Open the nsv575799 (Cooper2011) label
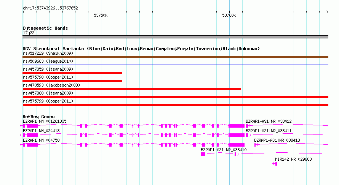This screenshot has height=185, width=339. click(48, 101)
